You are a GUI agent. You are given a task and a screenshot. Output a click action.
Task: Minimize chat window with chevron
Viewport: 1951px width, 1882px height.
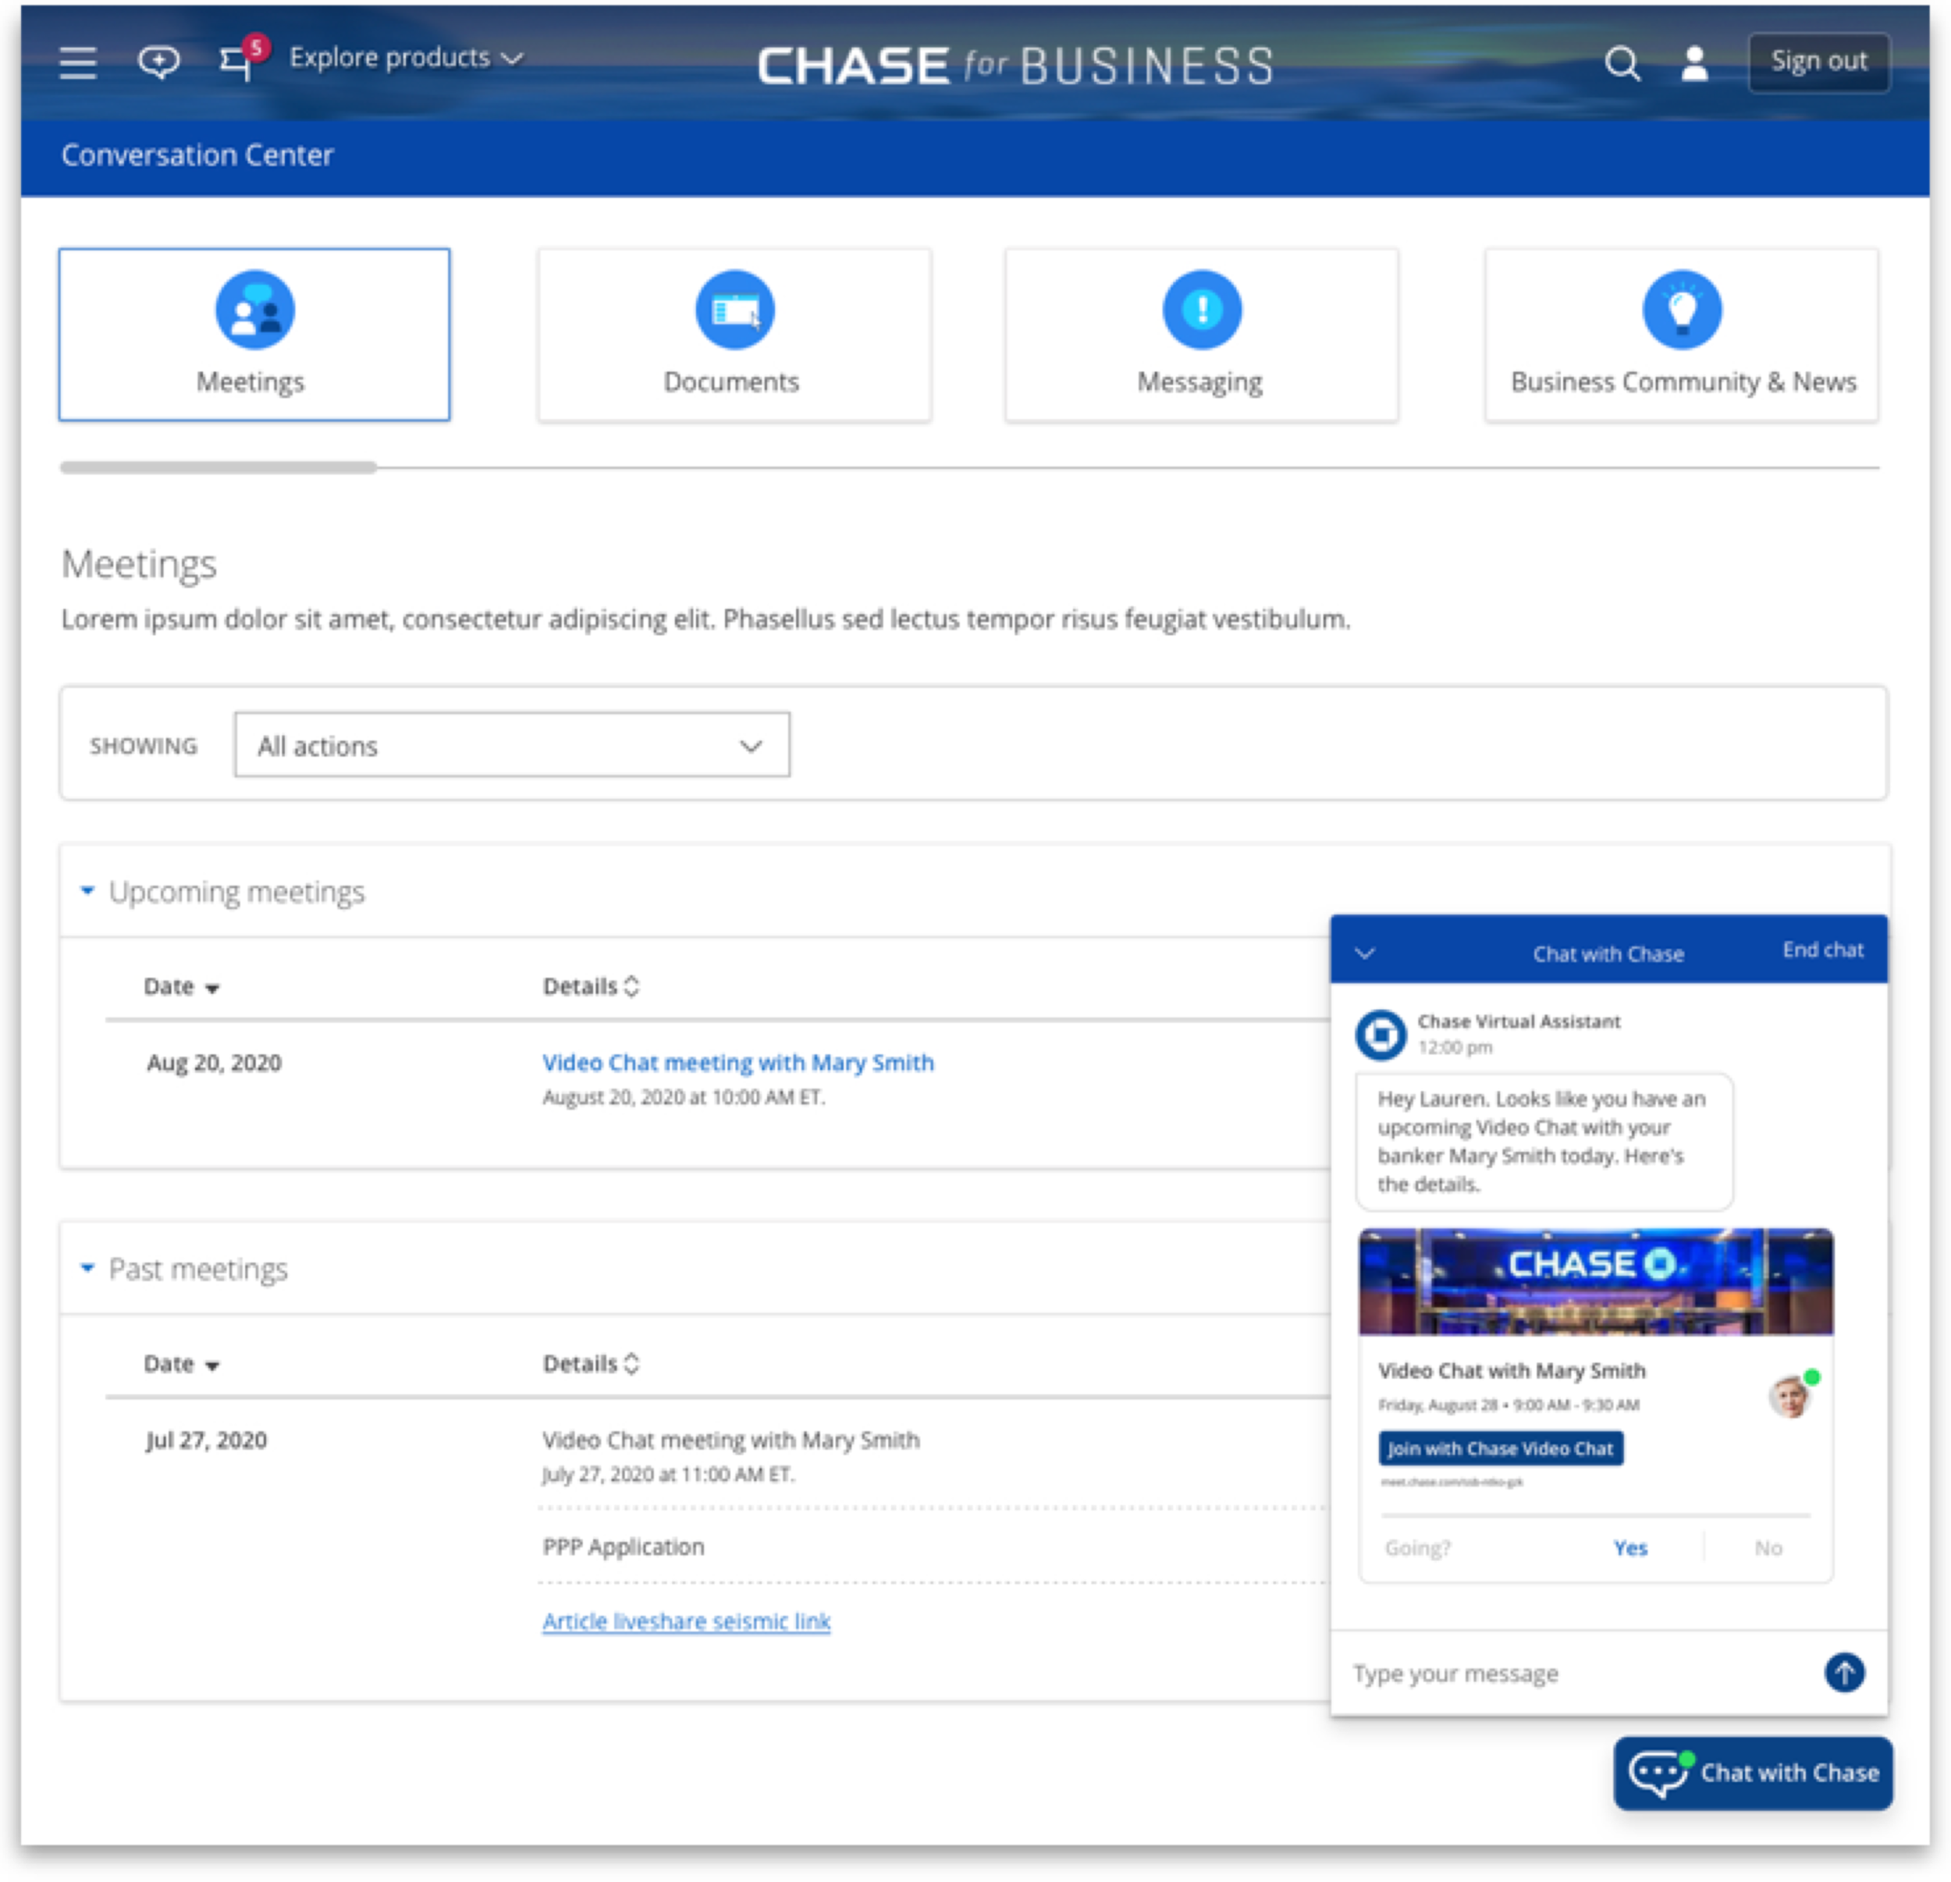pyautogui.click(x=1365, y=953)
